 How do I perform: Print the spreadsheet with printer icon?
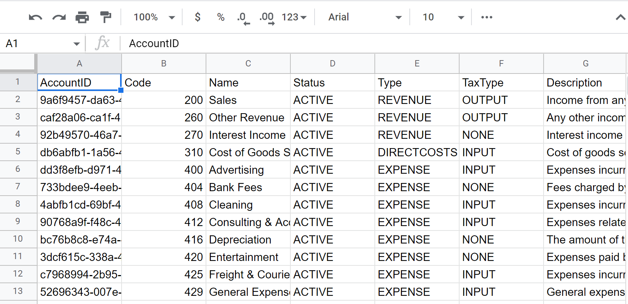[82, 17]
